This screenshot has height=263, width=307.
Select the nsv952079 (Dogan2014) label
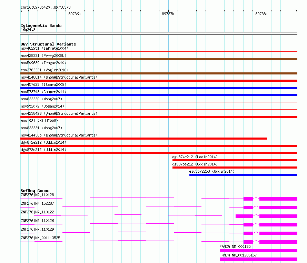click(42, 106)
